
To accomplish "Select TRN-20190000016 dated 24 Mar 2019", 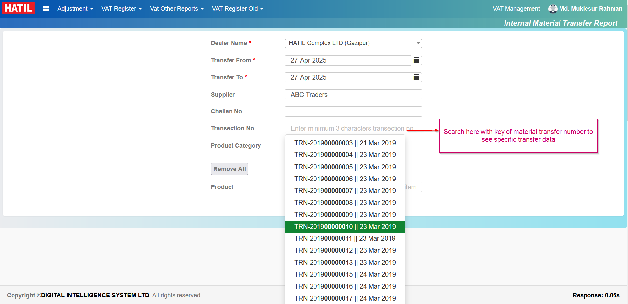I will point(345,286).
